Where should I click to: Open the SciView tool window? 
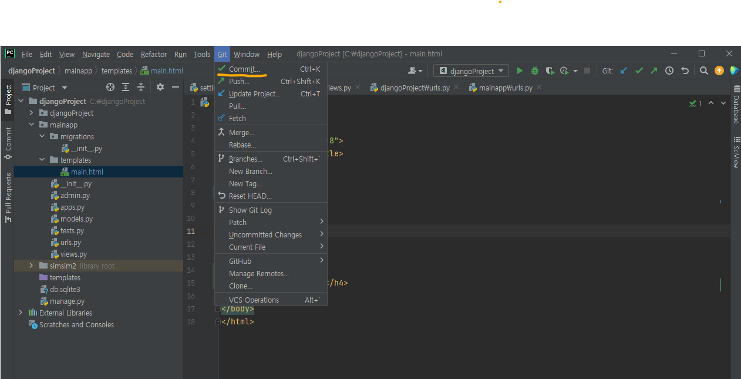(x=736, y=153)
